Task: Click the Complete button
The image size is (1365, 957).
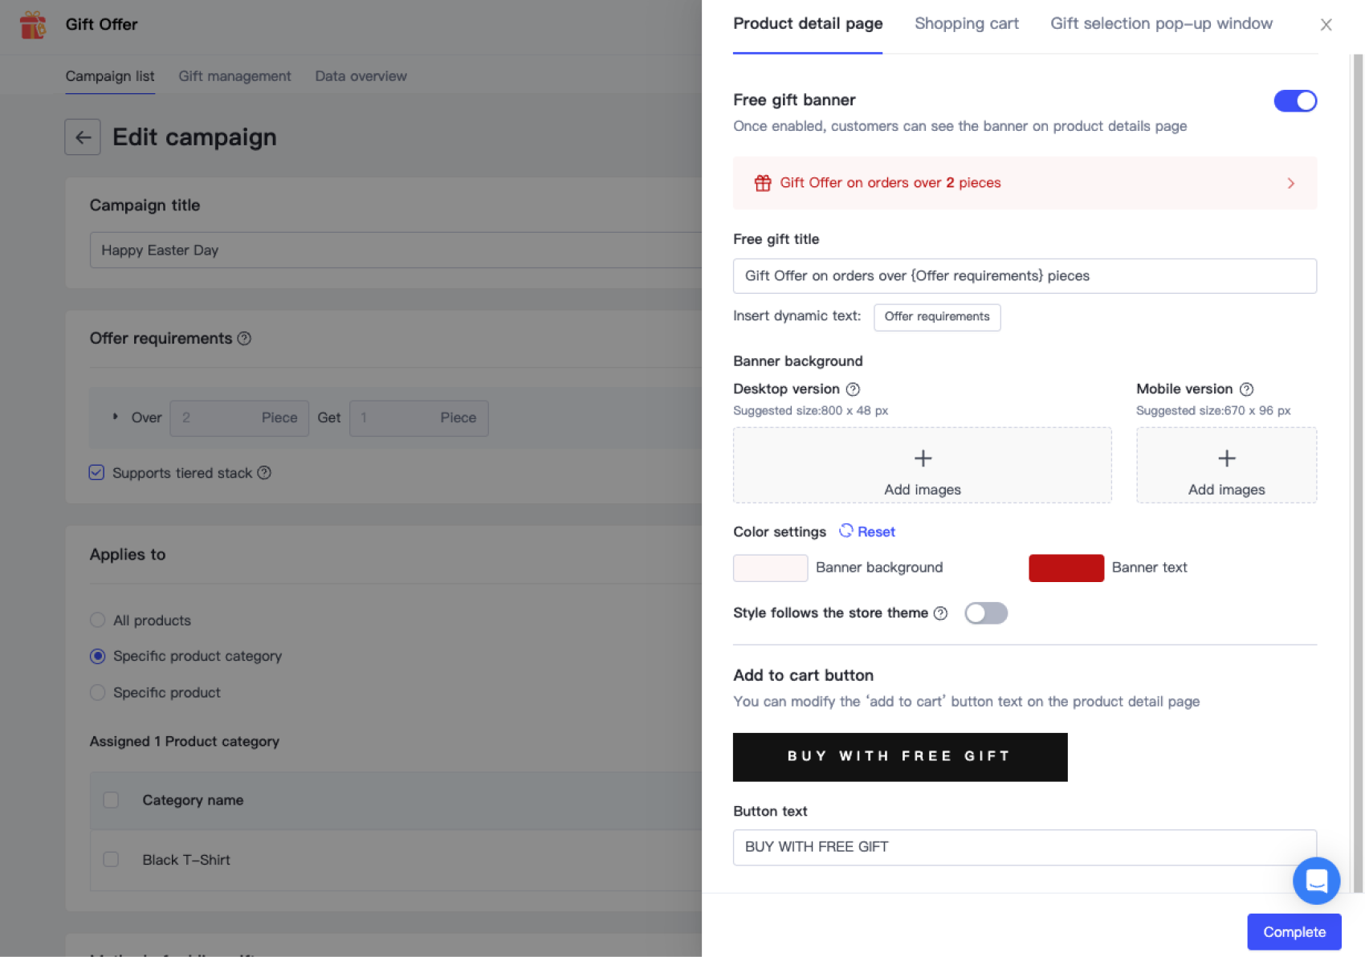Action: (x=1293, y=932)
